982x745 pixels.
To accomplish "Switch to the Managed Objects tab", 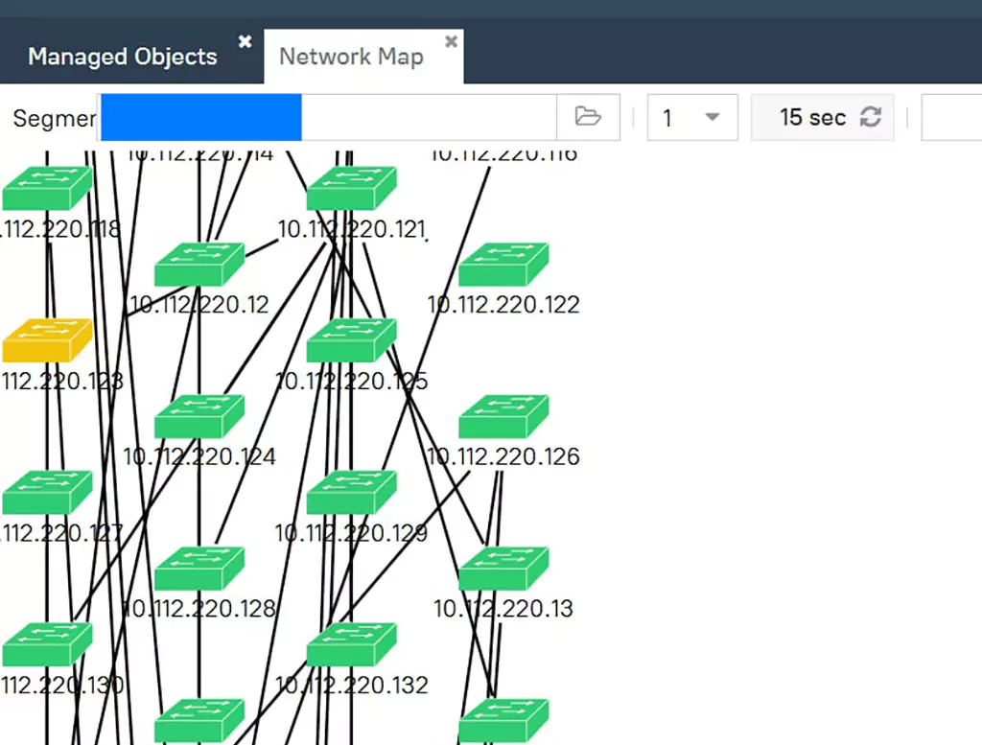I will pyautogui.click(x=122, y=57).
